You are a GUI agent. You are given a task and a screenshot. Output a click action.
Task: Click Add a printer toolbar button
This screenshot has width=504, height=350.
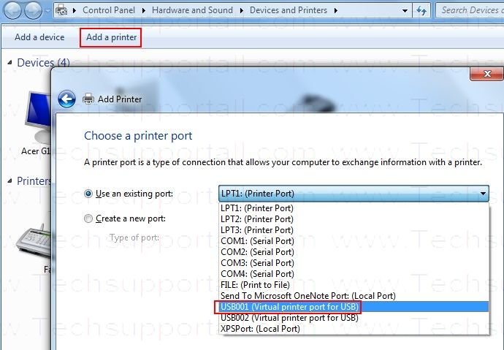(111, 37)
